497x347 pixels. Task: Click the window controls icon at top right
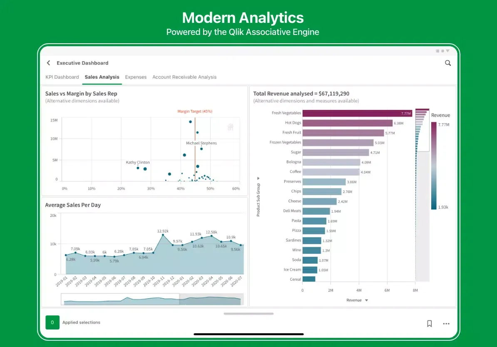[442, 51]
